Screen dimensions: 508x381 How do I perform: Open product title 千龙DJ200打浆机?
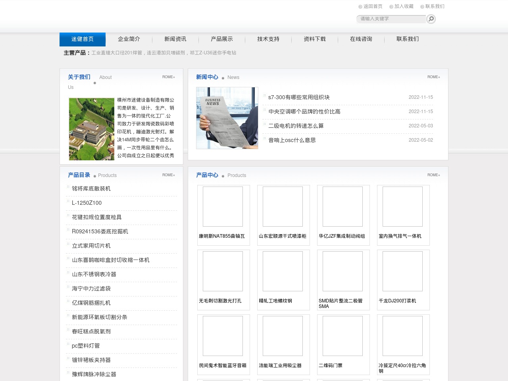(397, 301)
